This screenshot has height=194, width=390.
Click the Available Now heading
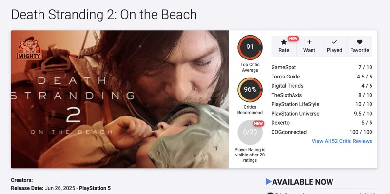click(x=302, y=182)
